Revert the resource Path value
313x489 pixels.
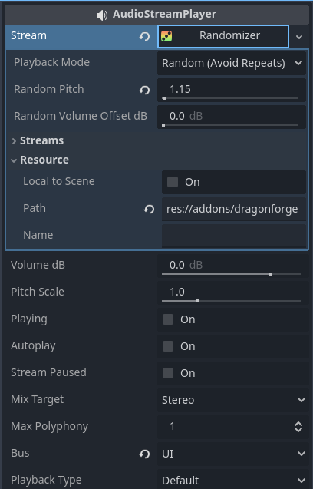(x=149, y=209)
